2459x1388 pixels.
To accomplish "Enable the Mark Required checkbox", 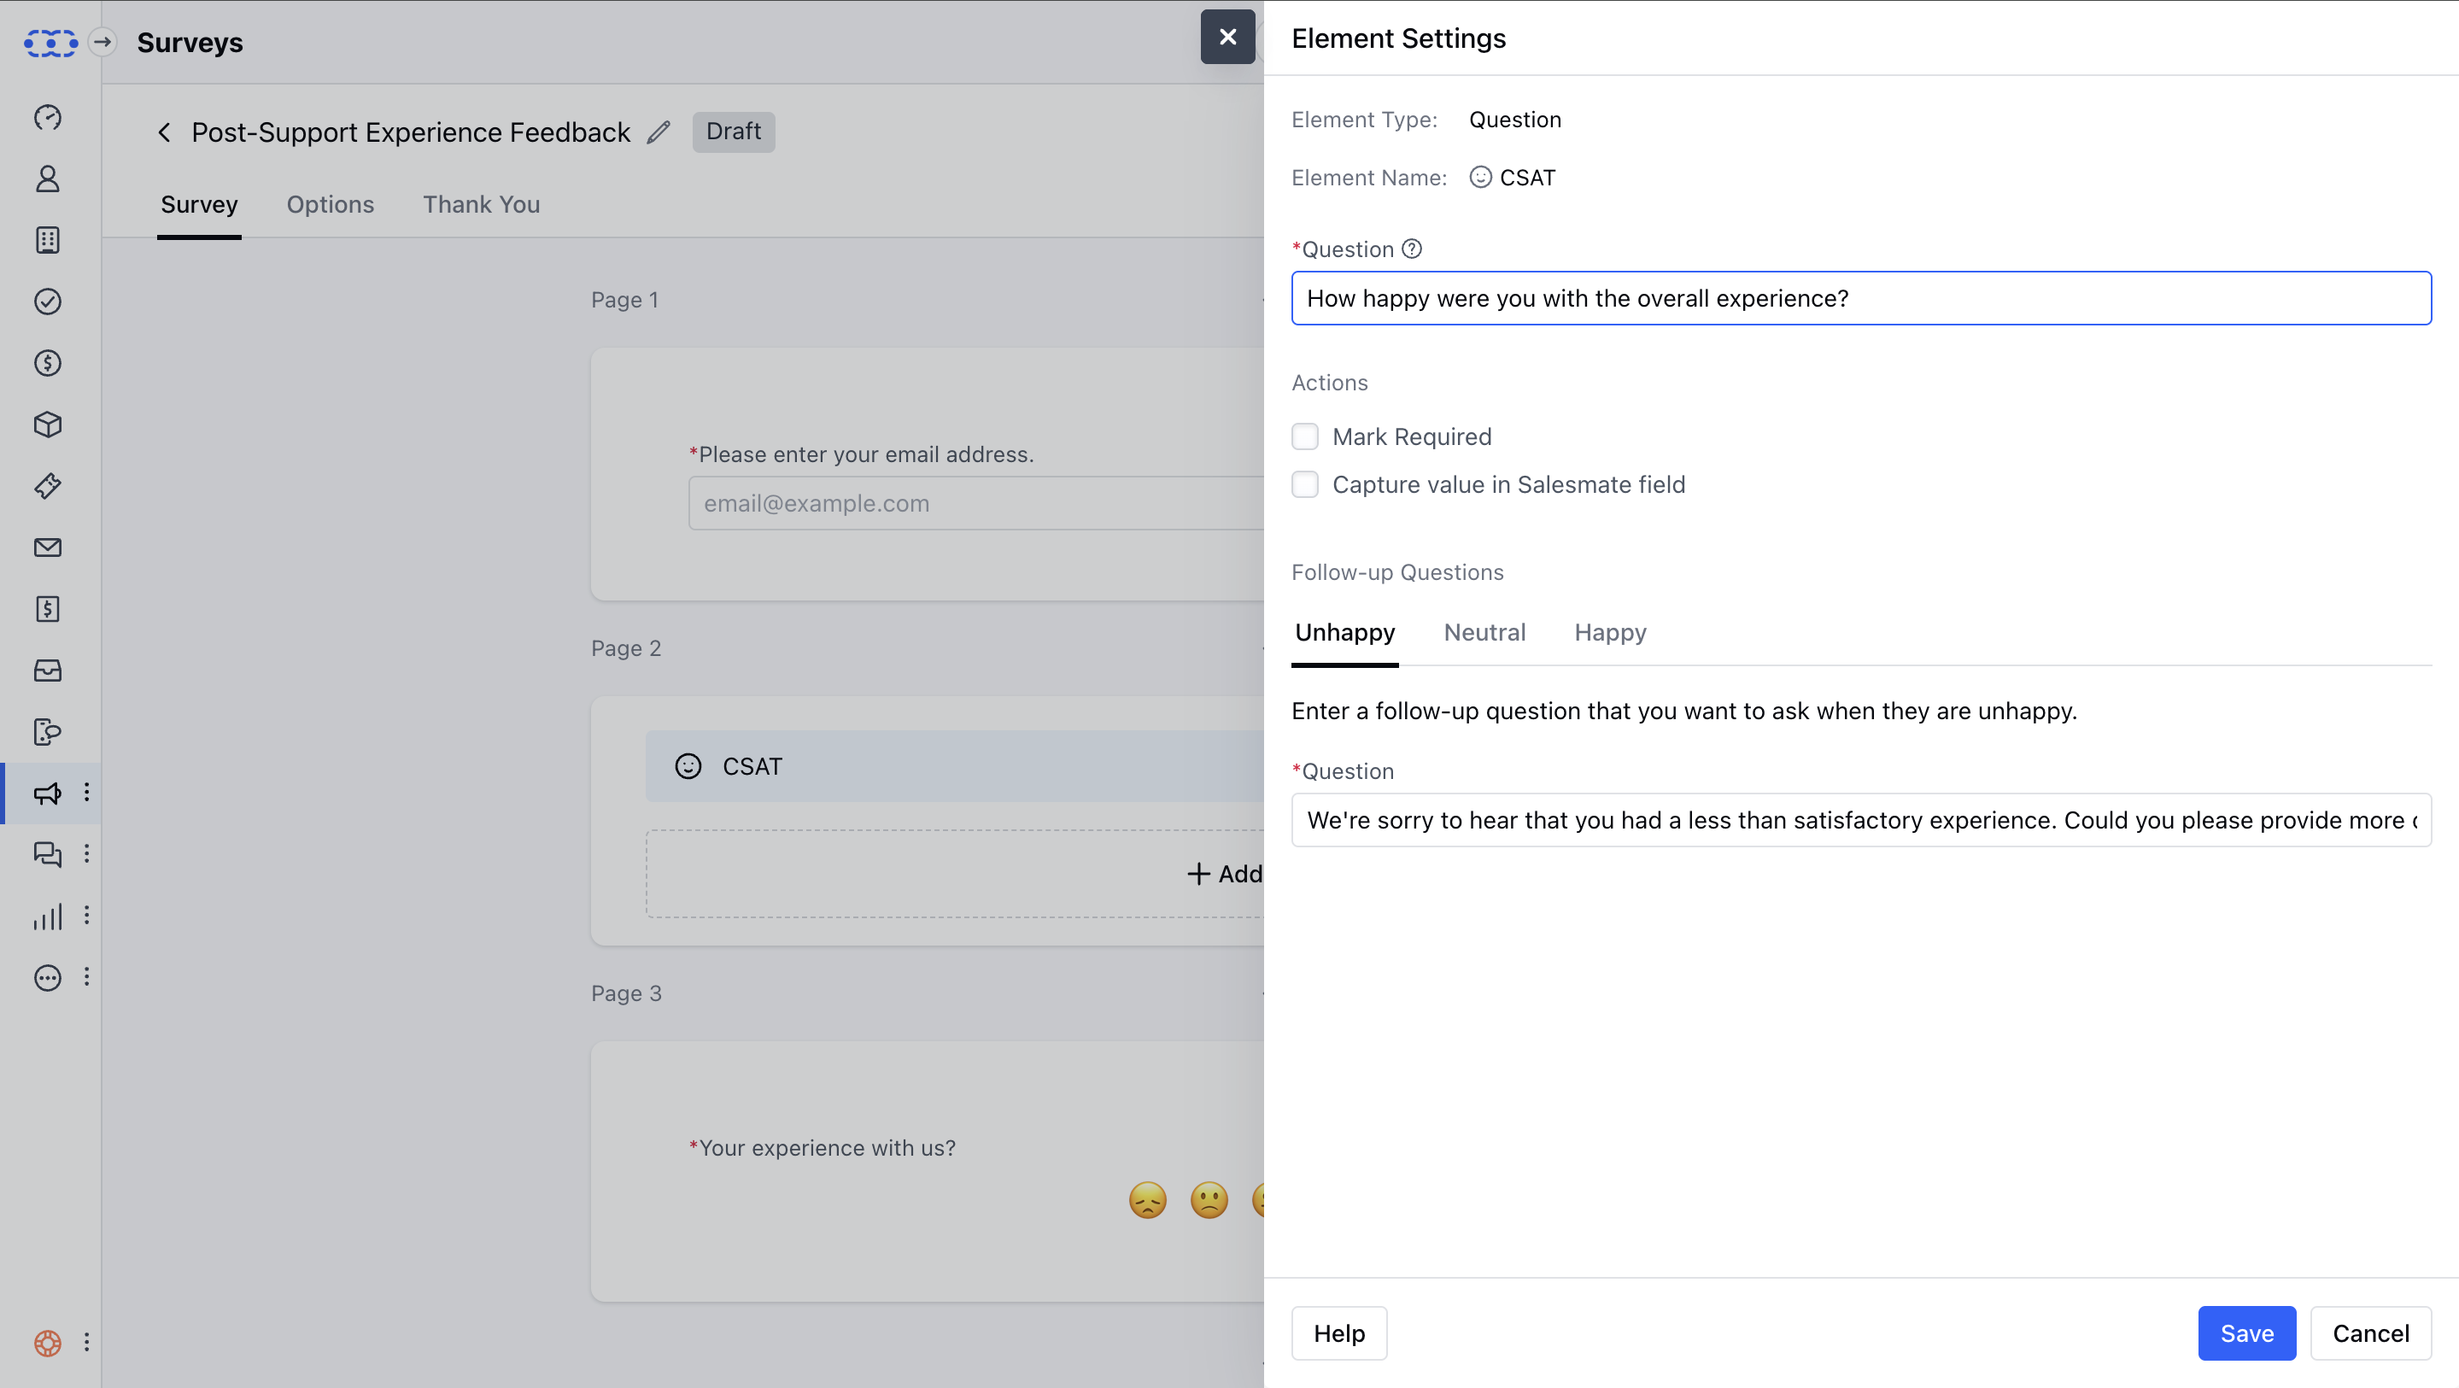I will tap(1305, 436).
